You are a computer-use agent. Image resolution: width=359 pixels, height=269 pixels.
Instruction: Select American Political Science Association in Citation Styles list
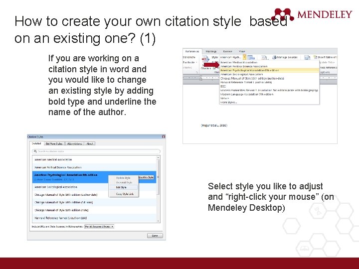94,167
